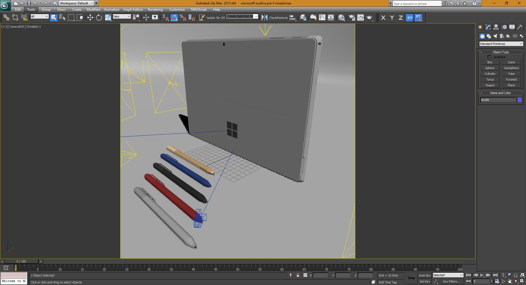
Task: Open the Create Selection Set dropdown
Action: (242, 16)
